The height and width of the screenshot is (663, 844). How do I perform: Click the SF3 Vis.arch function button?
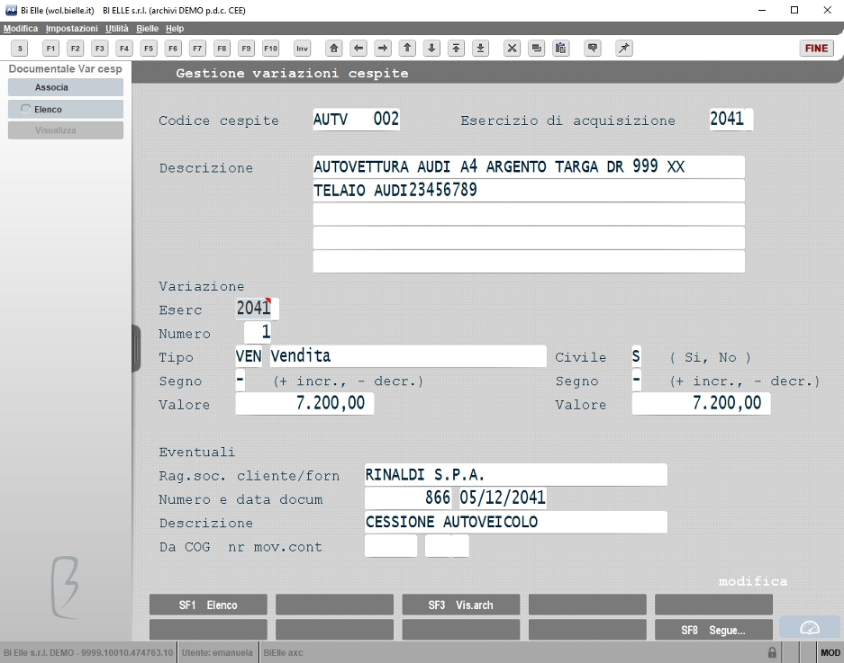tap(461, 605)
